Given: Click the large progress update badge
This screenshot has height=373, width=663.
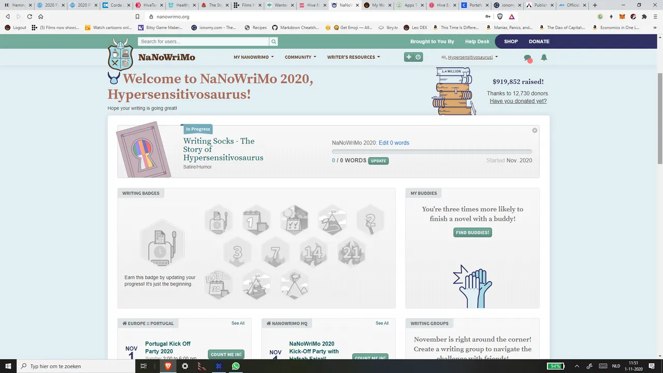Looking at the screenshot, I should pyautogui.click(x=162, y=242).
